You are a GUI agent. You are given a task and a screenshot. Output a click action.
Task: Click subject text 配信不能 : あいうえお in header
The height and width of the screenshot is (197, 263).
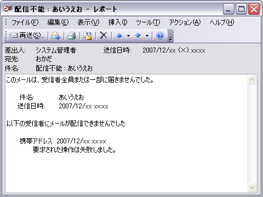(64, 68)
